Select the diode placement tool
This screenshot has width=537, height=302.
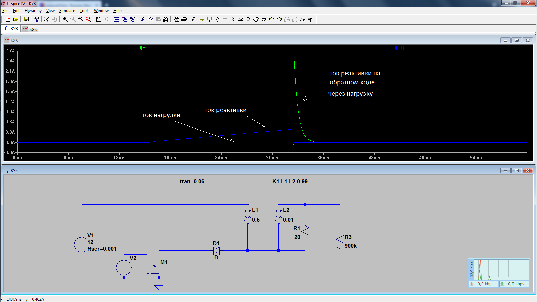241,19
